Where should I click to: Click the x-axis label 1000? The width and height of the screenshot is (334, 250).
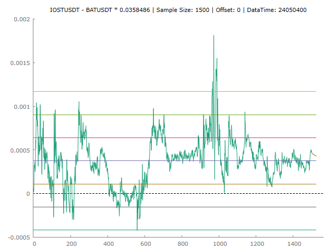[220, 244]
